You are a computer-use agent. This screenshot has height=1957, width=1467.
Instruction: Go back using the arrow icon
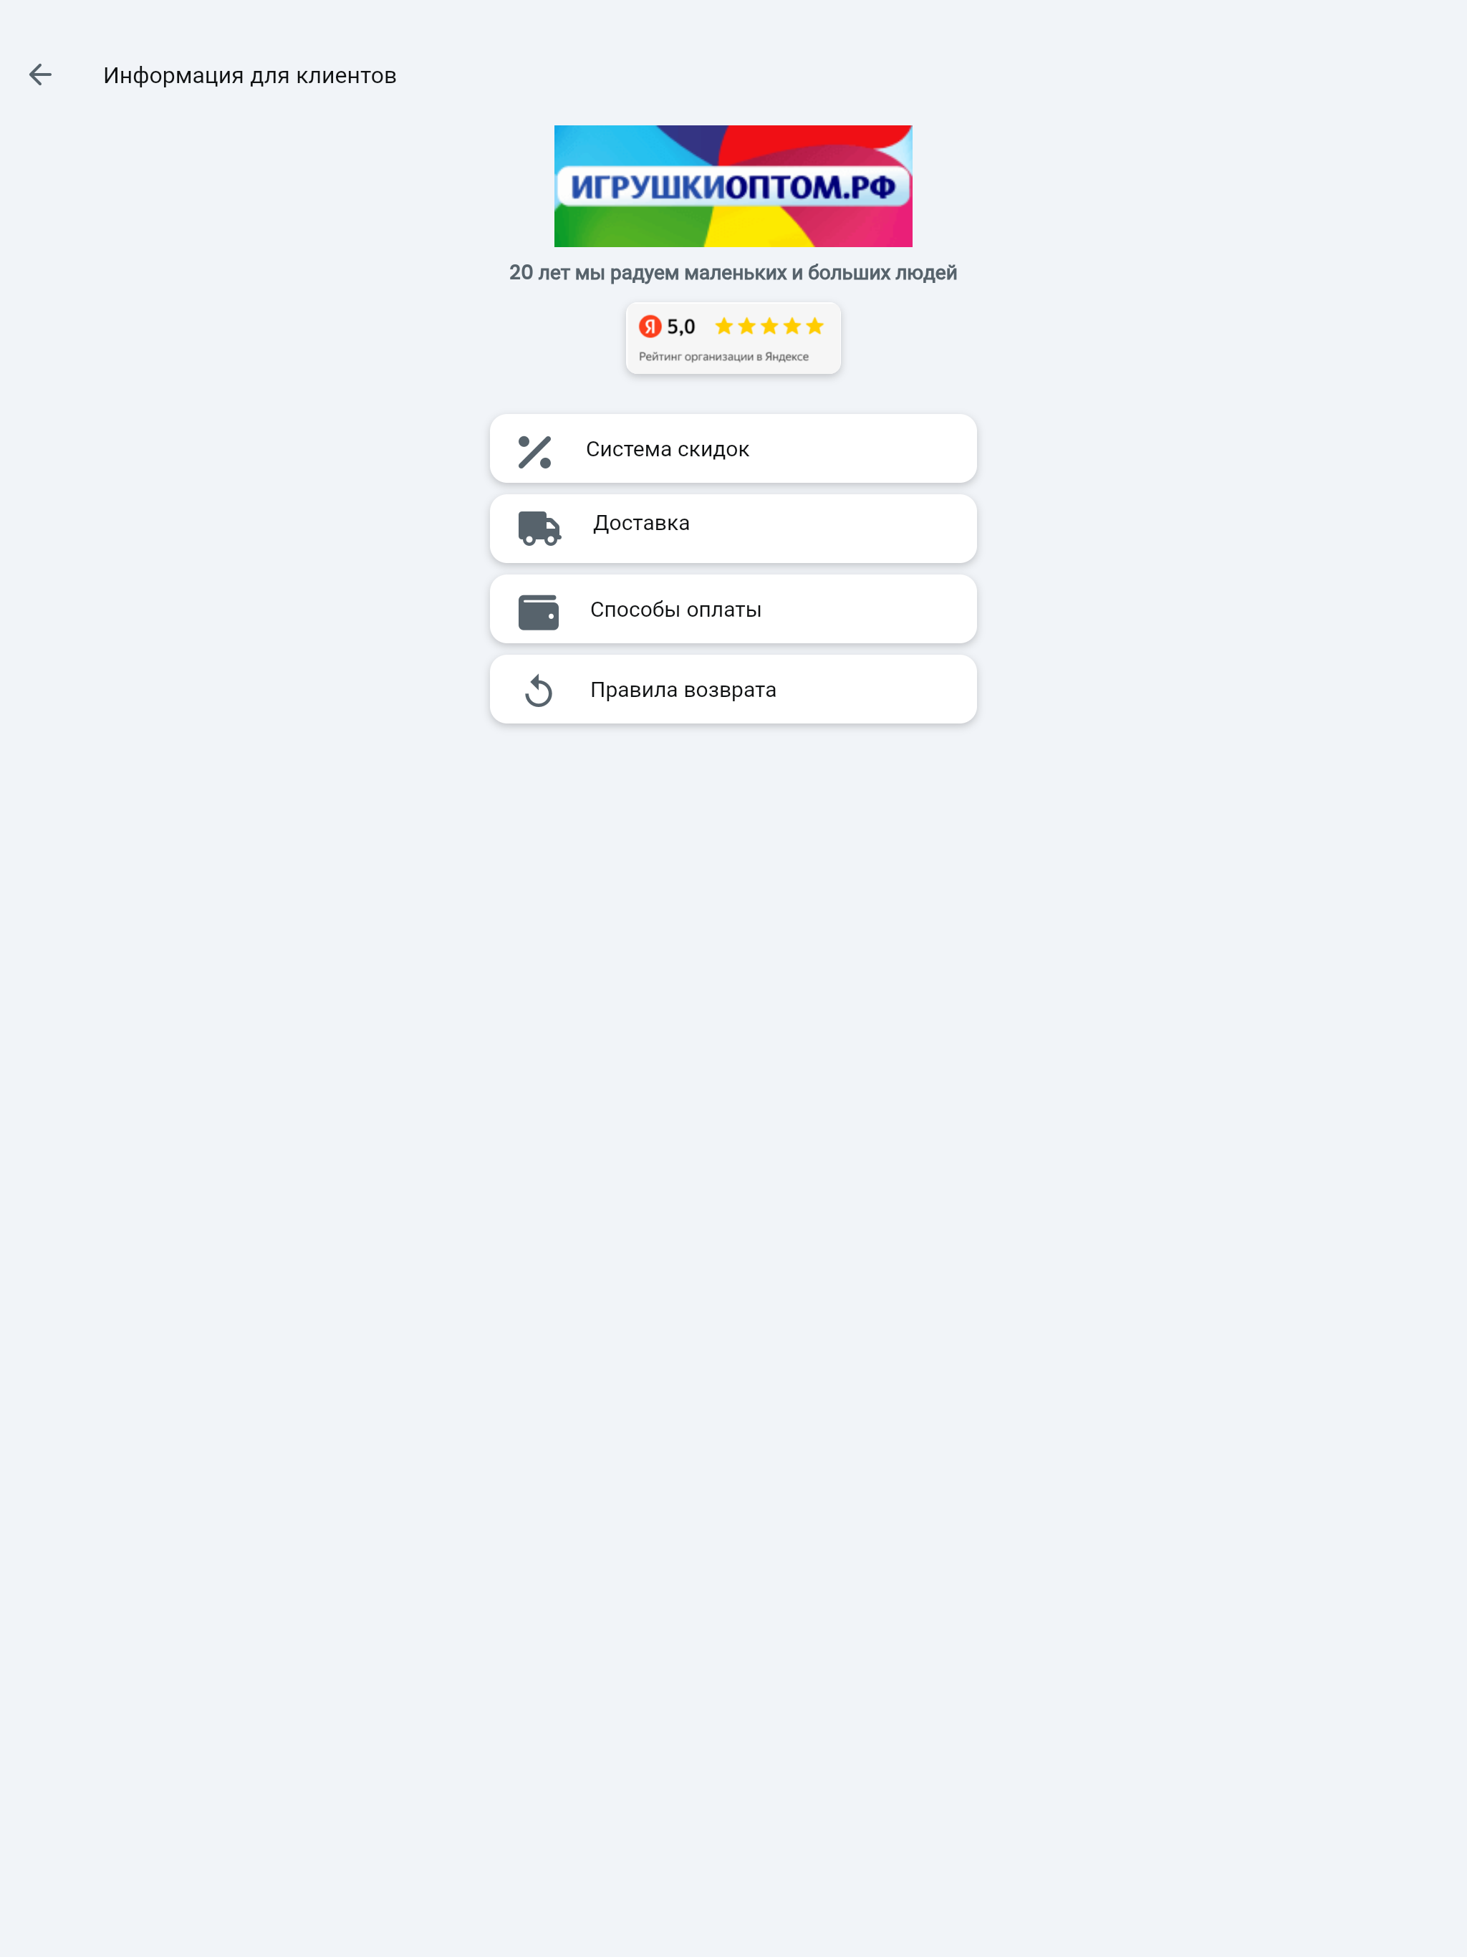[x=41, y=75]
